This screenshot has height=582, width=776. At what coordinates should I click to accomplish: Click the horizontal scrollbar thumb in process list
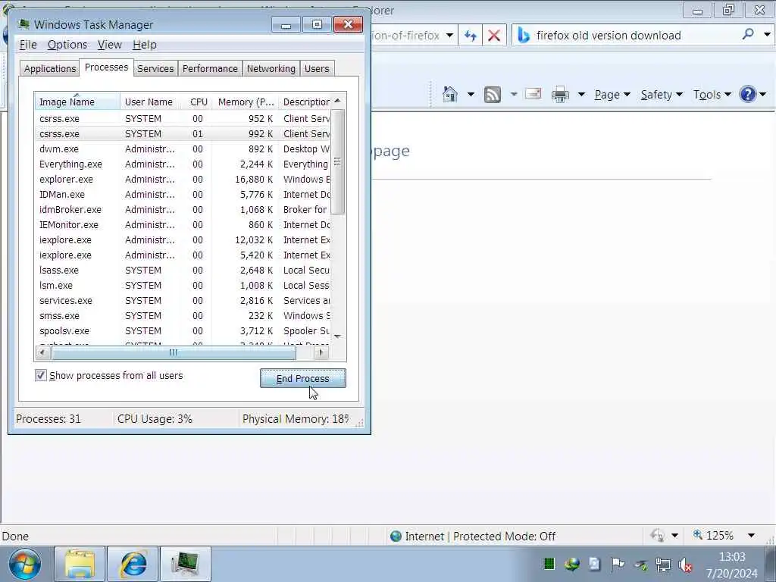click(x=174, y=353)
